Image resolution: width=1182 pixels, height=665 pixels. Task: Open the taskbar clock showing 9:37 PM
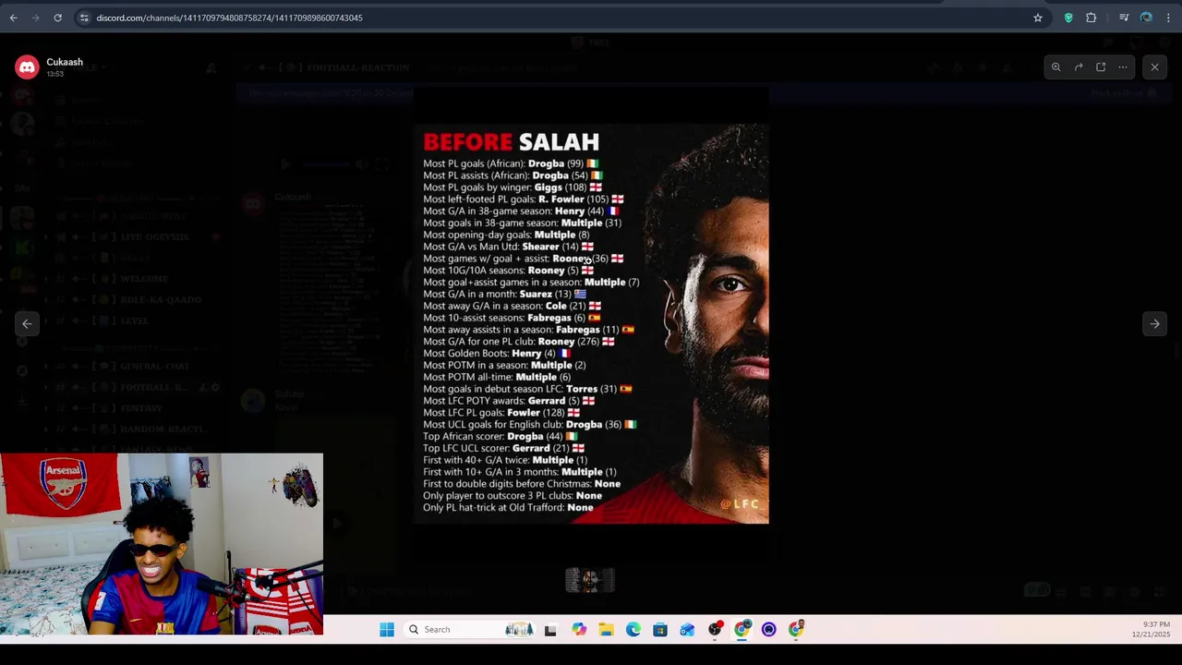tap(1151, 629)
